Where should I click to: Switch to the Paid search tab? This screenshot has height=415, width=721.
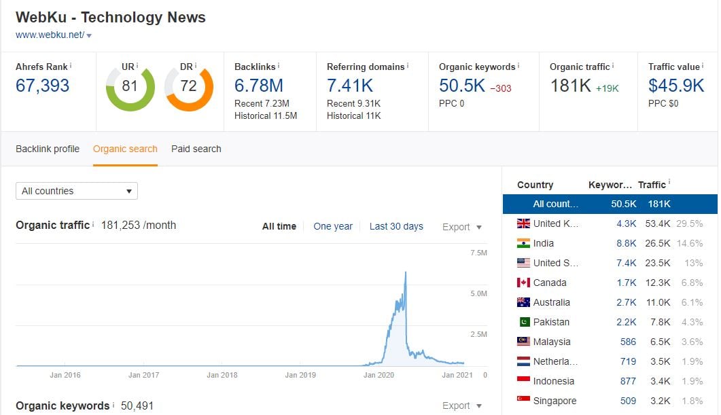coord(196,149)
